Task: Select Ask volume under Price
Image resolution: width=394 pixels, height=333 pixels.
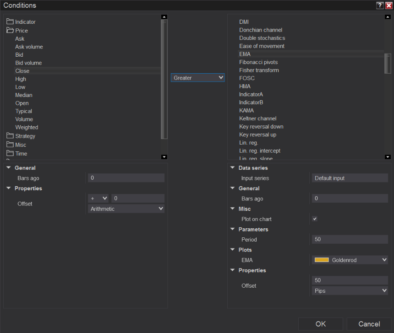Action: coord(29,47)
